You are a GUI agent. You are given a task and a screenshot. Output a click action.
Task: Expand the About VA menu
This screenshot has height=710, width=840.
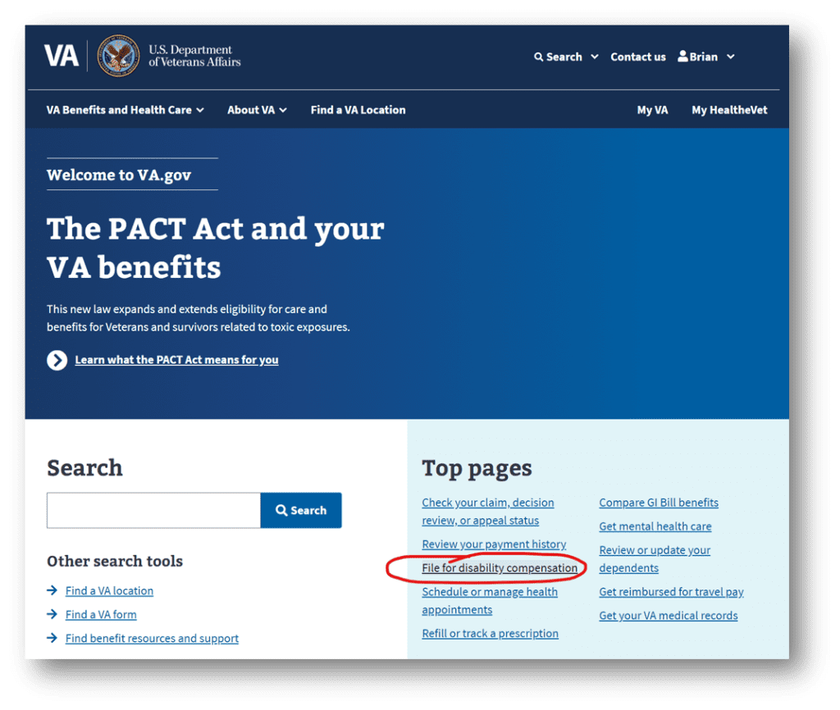pyautogui.click(x=257, y=110)
